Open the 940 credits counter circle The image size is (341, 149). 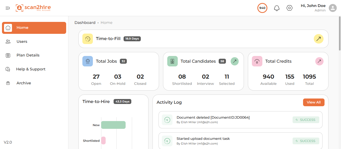click(262, 8)
